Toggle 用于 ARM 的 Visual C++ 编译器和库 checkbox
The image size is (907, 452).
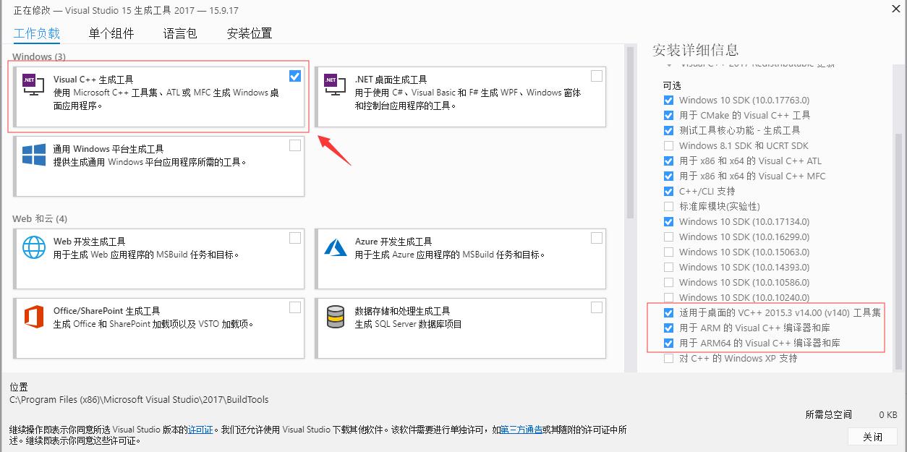click(x=668, y=328)
